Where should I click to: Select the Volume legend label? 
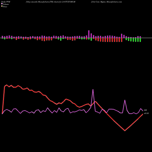tap(6, 4)
